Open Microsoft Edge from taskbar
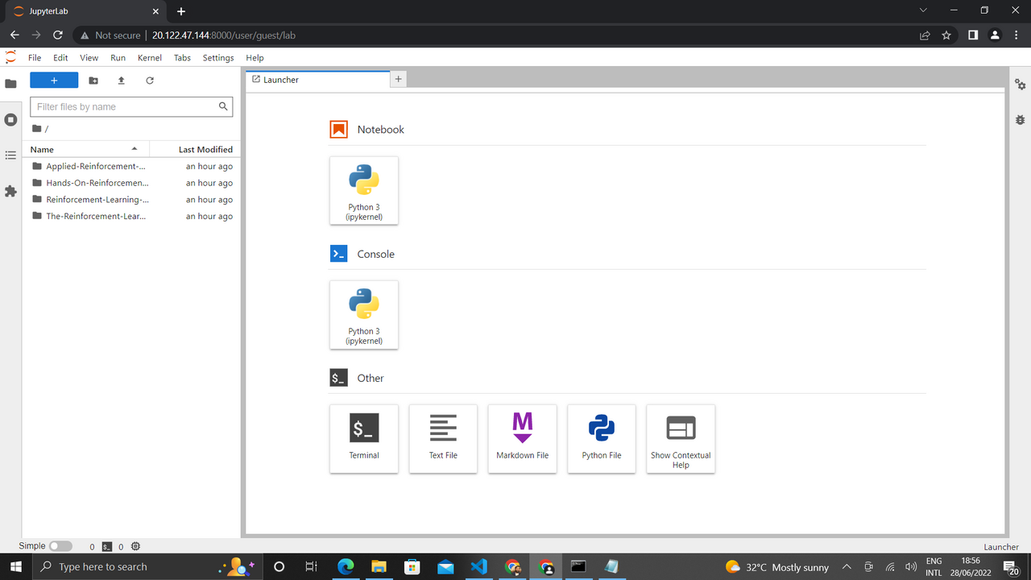The height and width of the screenshot is (580, 1031). (346, 566)
